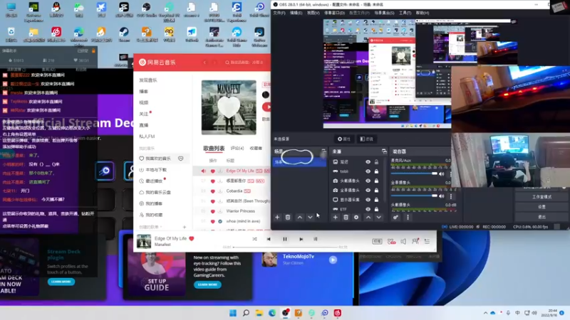
Task: Seek NetEase song progress bar
Action: point(286,247)
